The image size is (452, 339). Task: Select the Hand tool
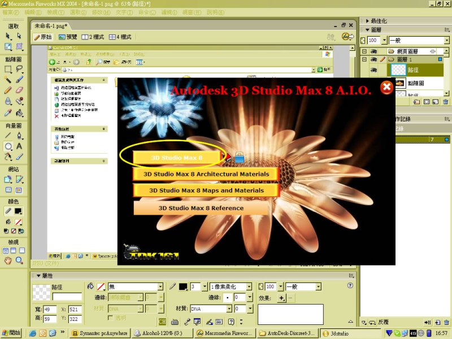coord(8,261)
